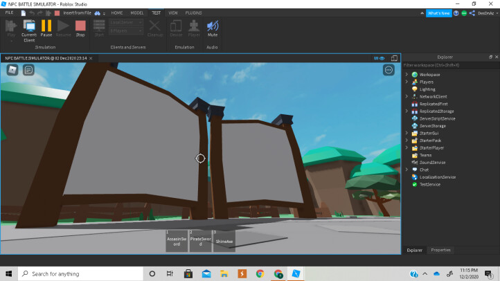Open the viewport three-dots menu
500x281 pixels.
pyautogui.click(x=389, y=70)
